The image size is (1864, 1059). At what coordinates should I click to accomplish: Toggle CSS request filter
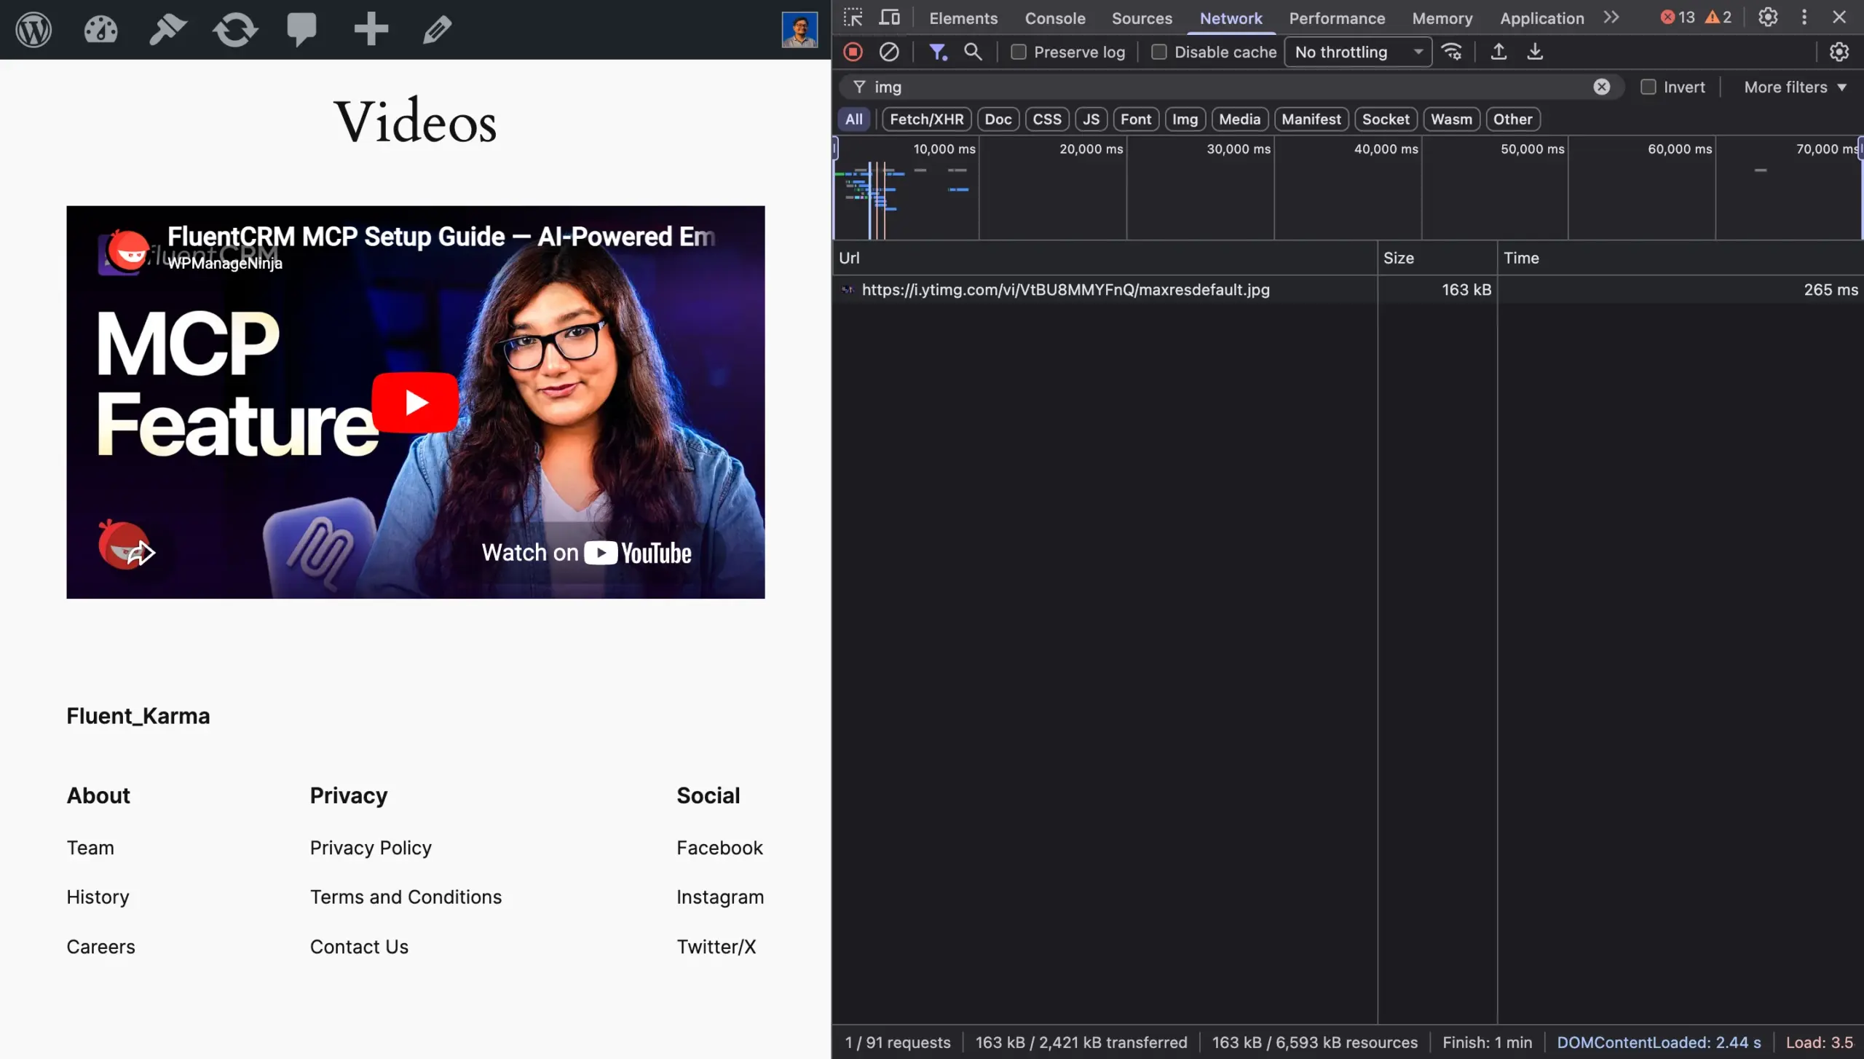point(1047,119)
